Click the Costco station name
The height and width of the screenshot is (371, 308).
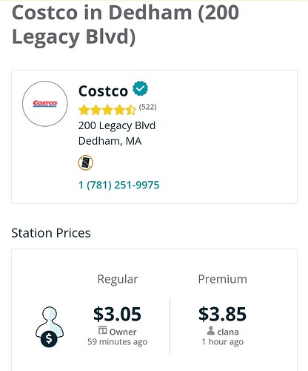coord(103,91)
